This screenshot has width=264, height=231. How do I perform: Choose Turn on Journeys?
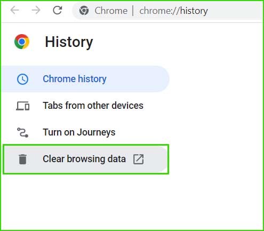tap(85, 132)
